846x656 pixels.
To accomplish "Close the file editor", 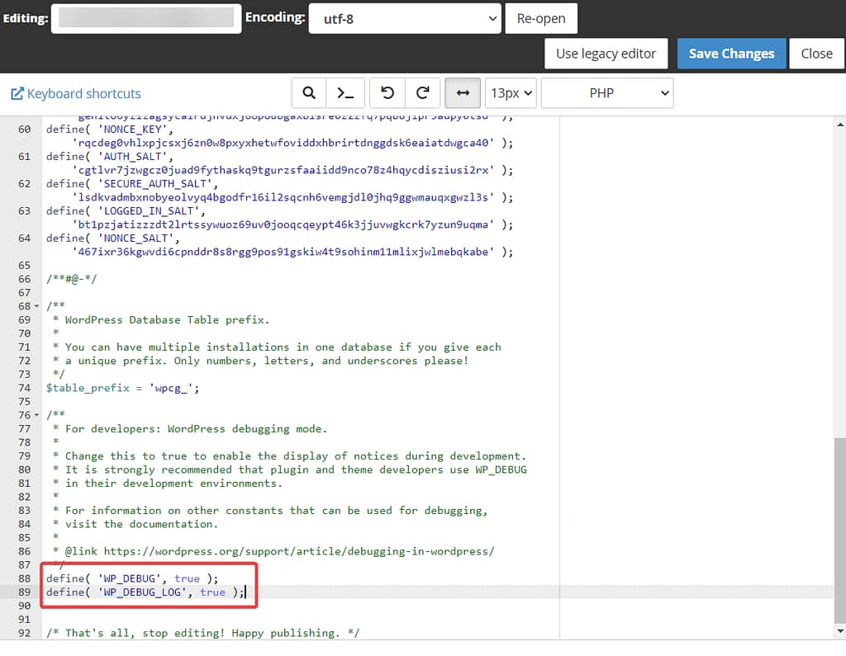I will [x=816, y=53].
